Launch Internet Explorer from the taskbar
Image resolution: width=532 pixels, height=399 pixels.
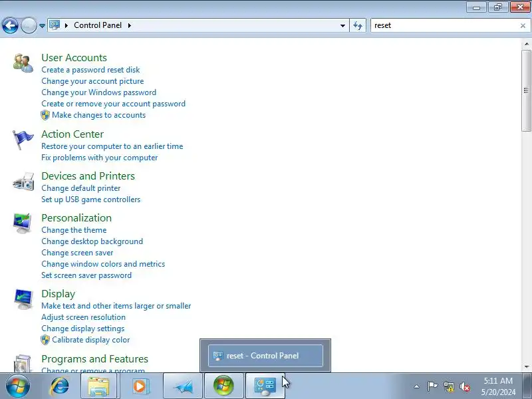tap(59, 386)
